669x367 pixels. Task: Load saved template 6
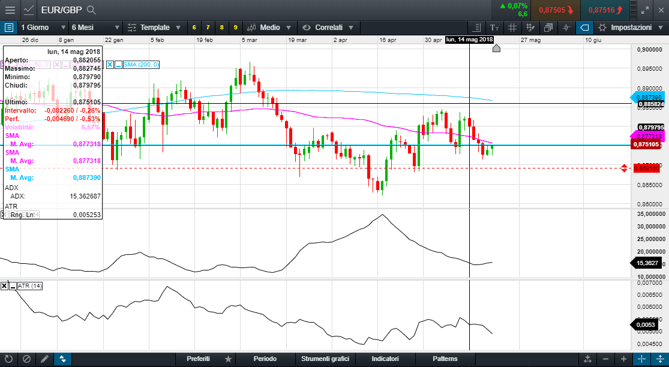[x=194, y=28]
